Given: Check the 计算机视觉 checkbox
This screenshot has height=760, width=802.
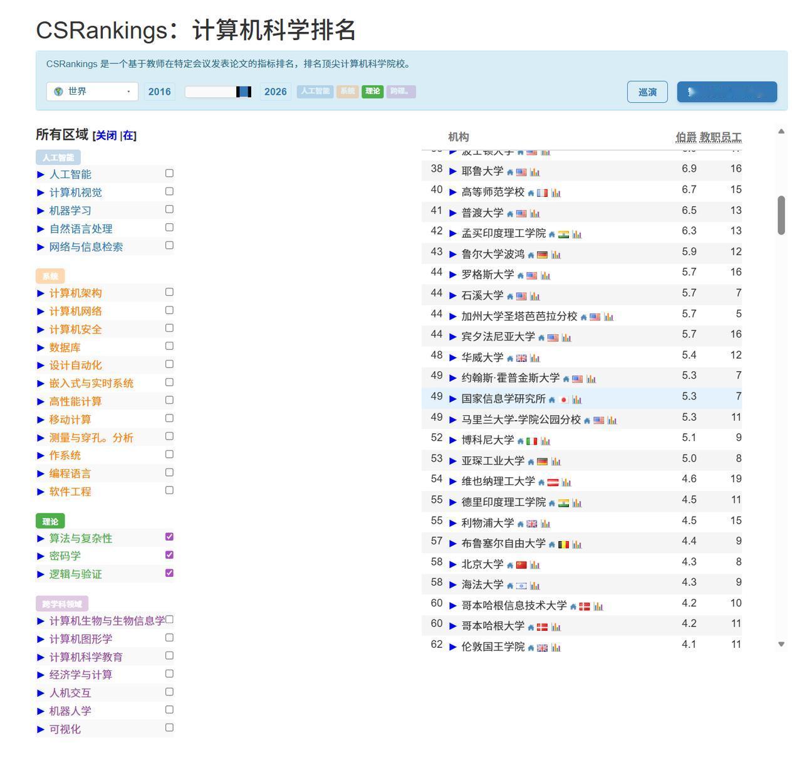Looking at the screenshot, I should 169,191.
